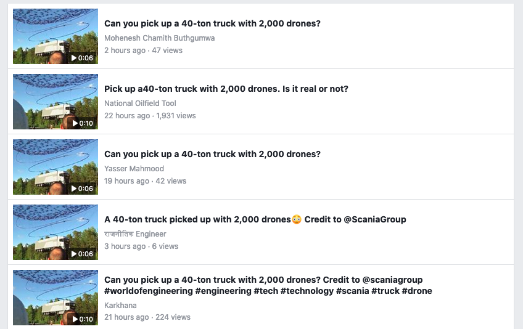
Task: Visit the Karkhana page
Action: tap(120, 306)
